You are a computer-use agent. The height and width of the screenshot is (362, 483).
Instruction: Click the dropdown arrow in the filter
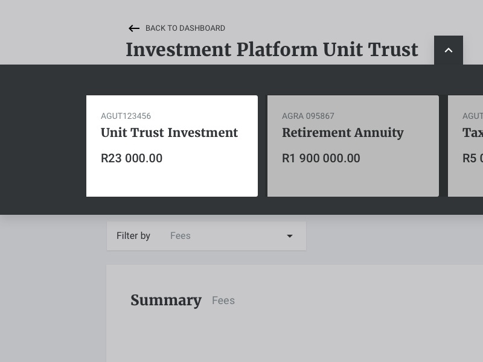tap(290, 236)
